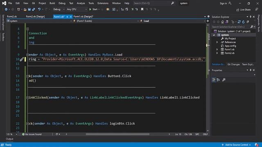This screenshot has width=262, height=147.
Task: Click the Save floppy-disk icon
Action: pos(29,9)
